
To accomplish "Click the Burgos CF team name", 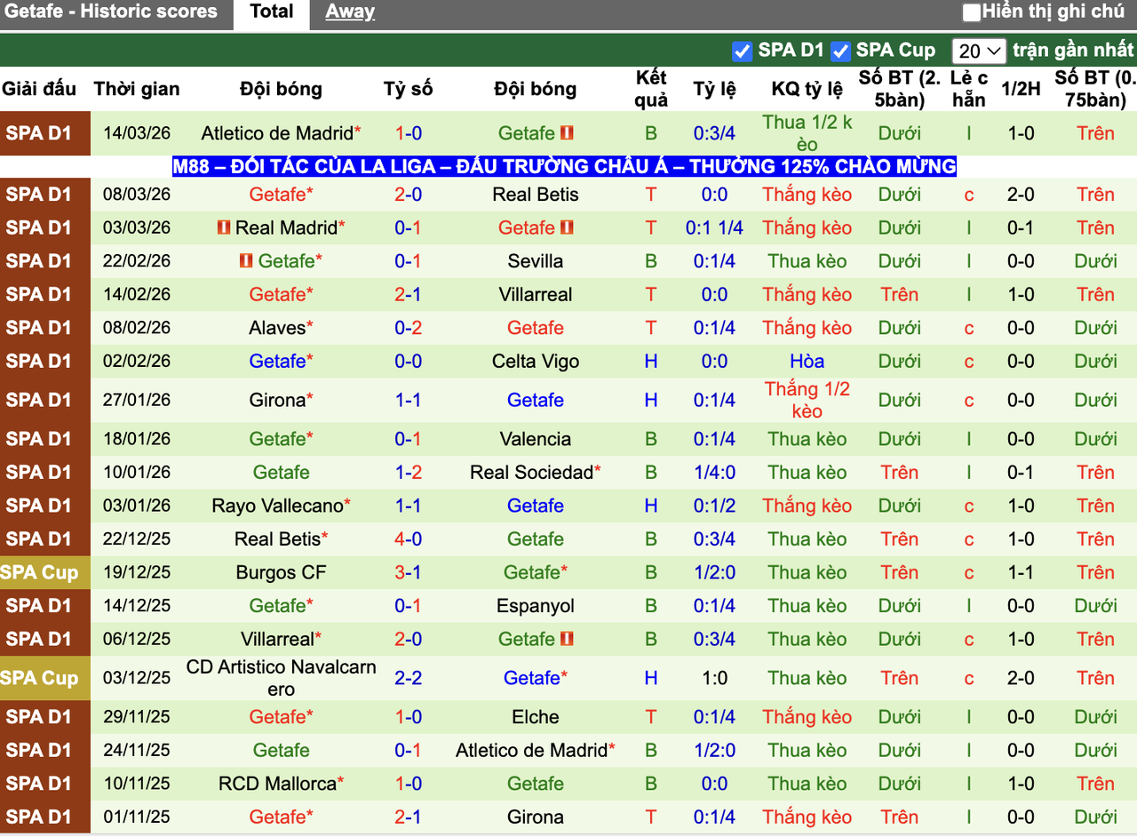I will (x=282, y=572).
